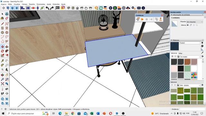Screen dimensions: 206x116
Task: Open the lower materials details arrow menu
Action: pyautogui.click(x=202, y=85)
